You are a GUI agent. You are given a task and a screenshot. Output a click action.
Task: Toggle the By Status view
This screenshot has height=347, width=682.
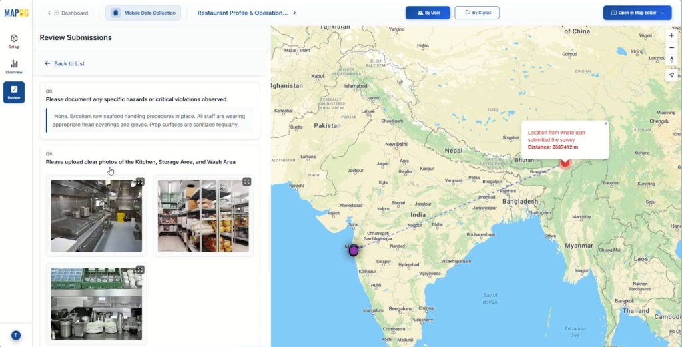point(477,13)
